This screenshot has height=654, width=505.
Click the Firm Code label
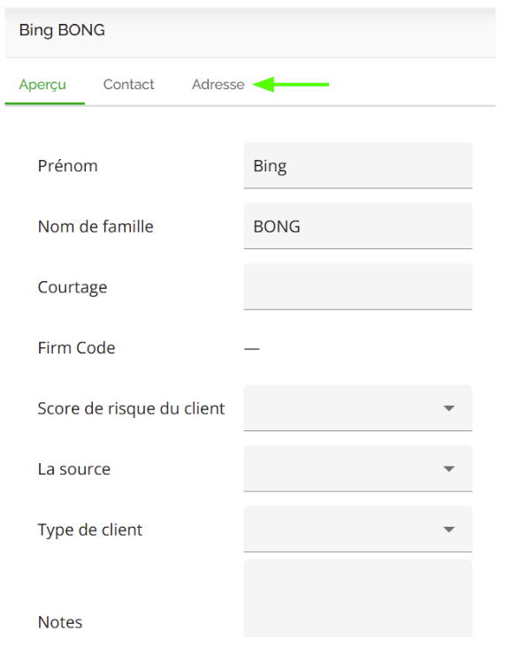pos(76,348)
